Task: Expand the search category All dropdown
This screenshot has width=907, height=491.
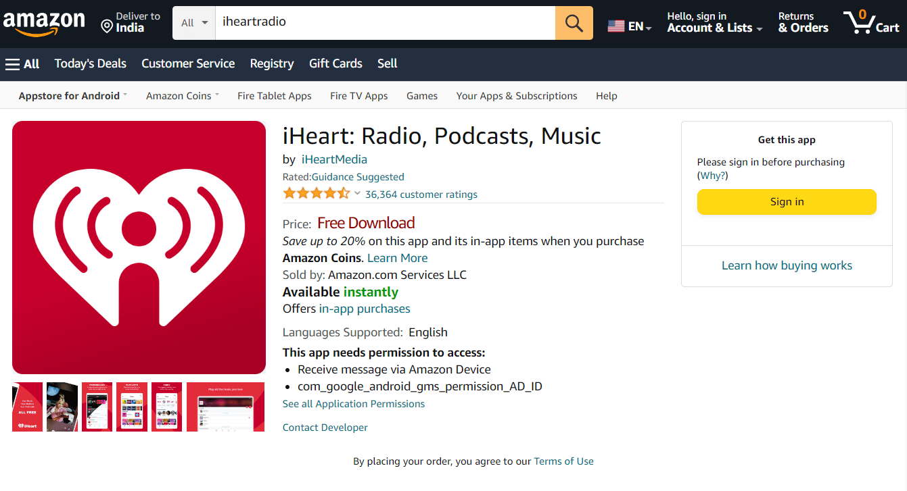Action: (x=193, y=22)
